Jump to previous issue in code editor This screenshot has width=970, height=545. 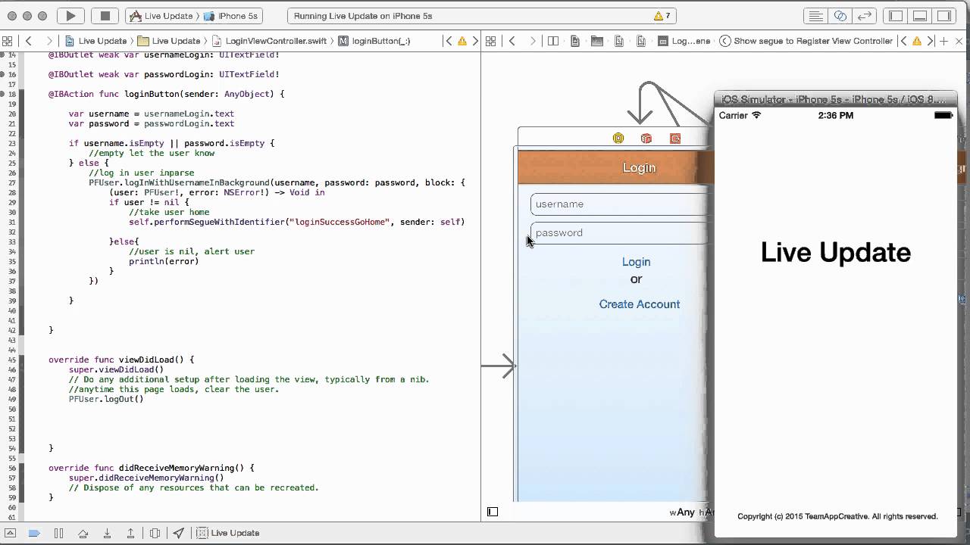tap(449, 41)
